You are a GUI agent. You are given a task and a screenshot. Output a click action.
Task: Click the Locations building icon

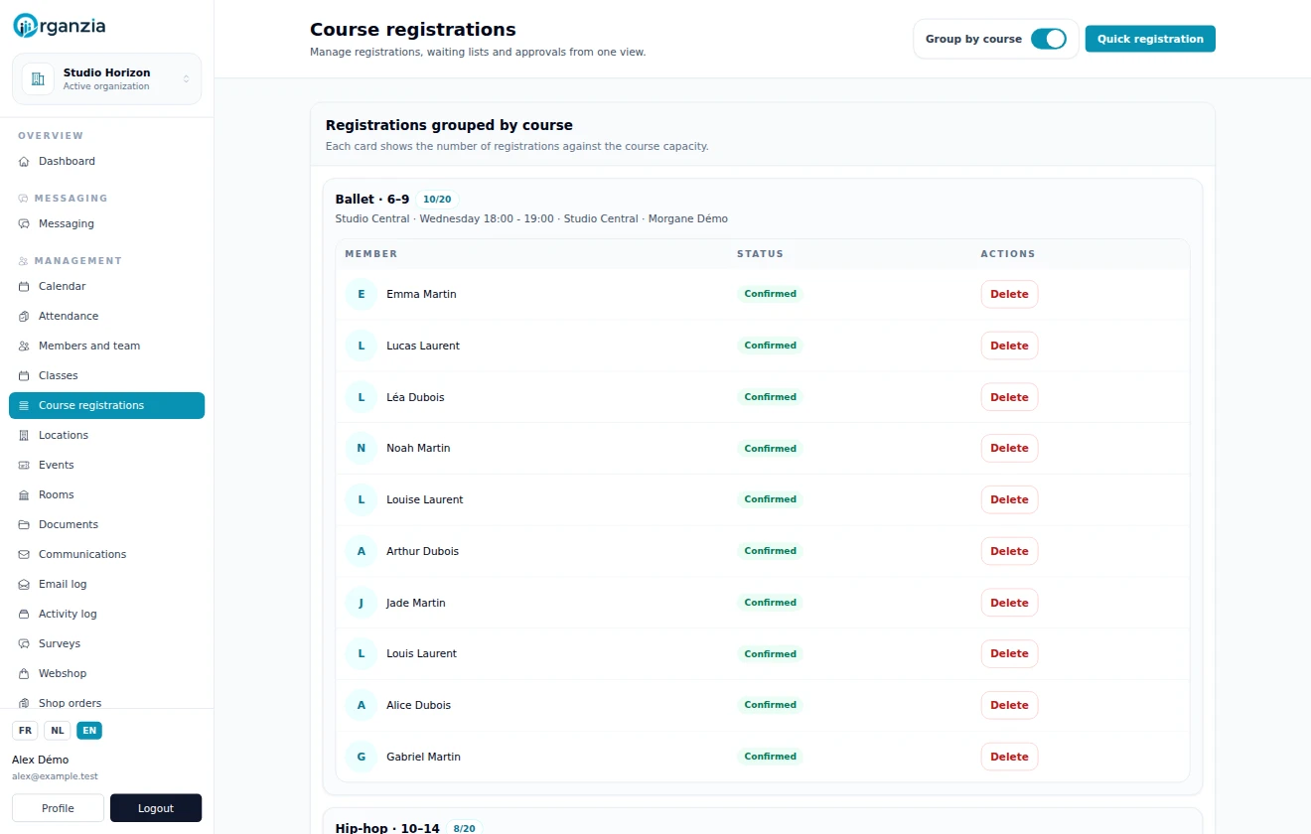(x=24, y=435)
